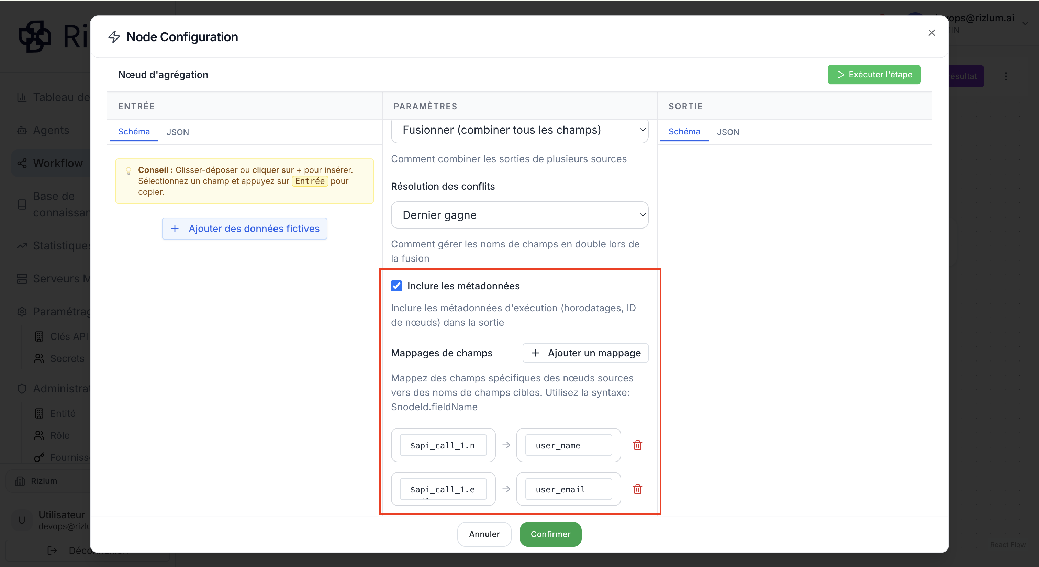Click the play icon on Exécuter l'étape
The width and height of the screenshot is (1039, 567).
[x=840, y=75]
